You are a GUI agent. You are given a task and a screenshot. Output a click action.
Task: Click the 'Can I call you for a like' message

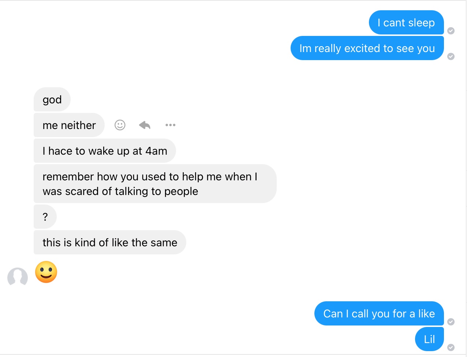pyautogui.click(x=379, y=313)
